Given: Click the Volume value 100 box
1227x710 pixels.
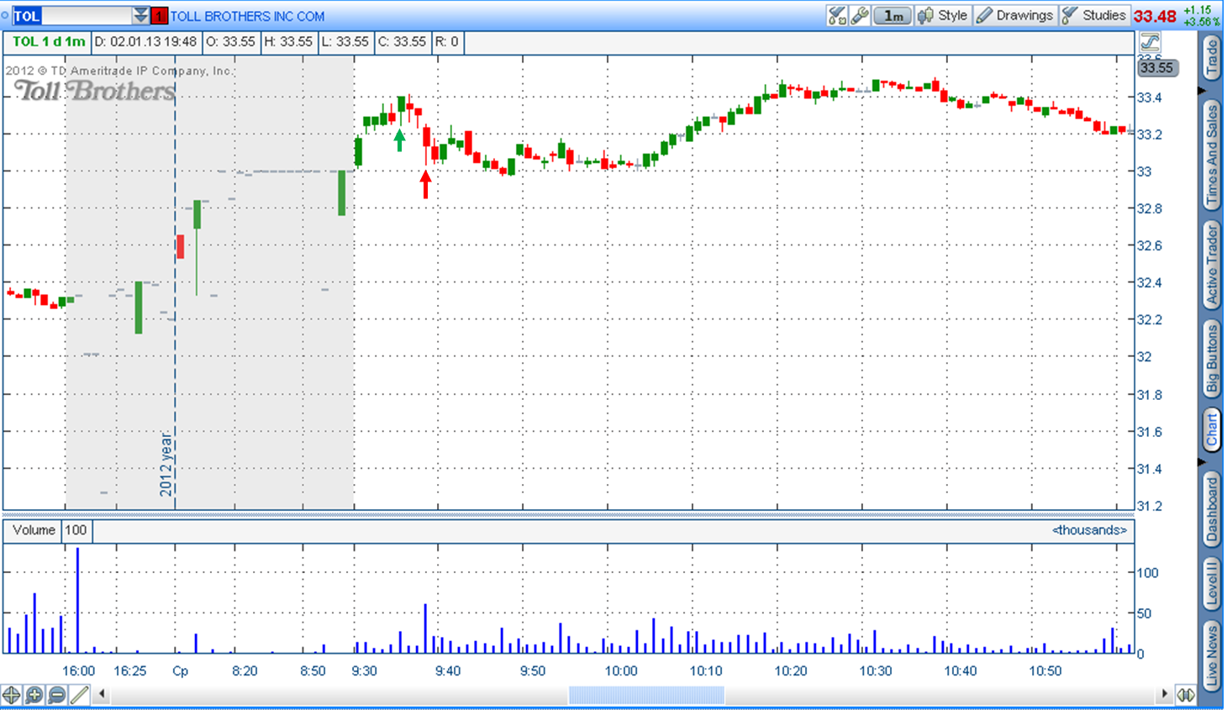Looking at the screenshot, I should tap(76, 530).
